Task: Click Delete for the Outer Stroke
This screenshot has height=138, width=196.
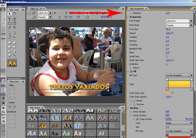Action: [168, 119]
